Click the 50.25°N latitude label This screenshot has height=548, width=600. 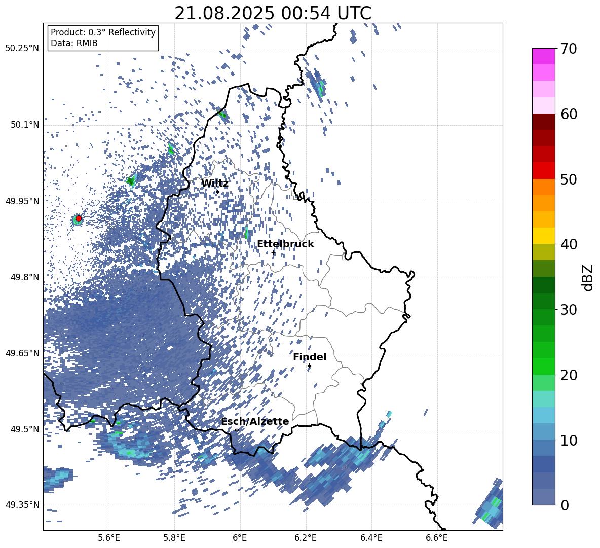[22, 49]
